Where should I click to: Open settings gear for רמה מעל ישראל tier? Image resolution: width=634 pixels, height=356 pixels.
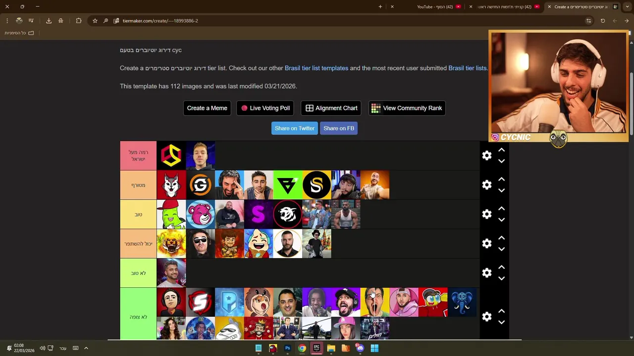click(x=487, y=155)
